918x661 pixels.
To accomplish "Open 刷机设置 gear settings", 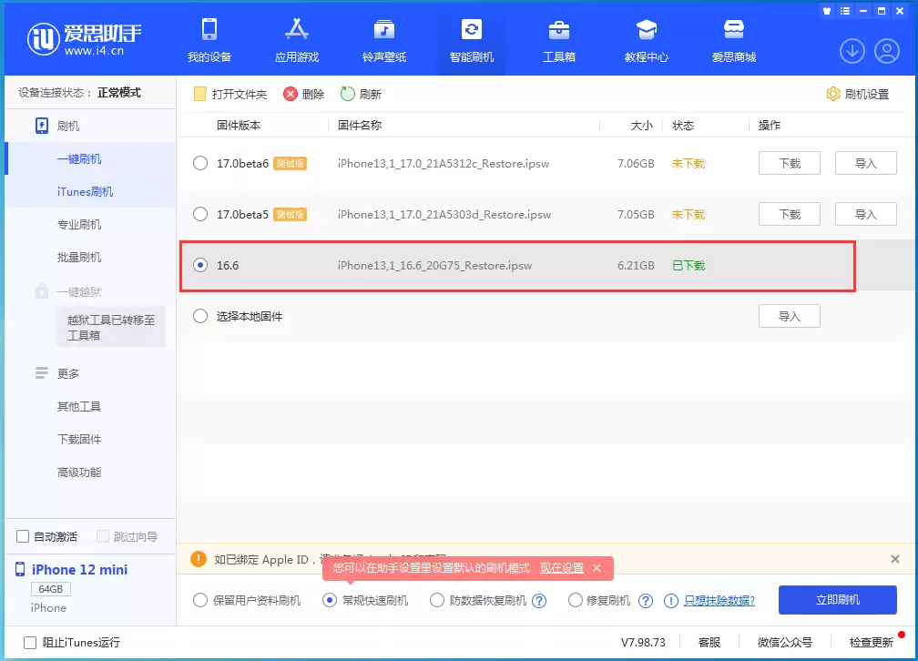I will pyautogui.click(x=857, y=95).
